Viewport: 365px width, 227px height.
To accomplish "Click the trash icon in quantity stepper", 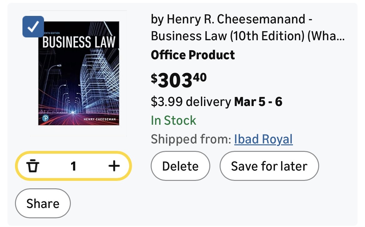I will [x=32, y=166].
